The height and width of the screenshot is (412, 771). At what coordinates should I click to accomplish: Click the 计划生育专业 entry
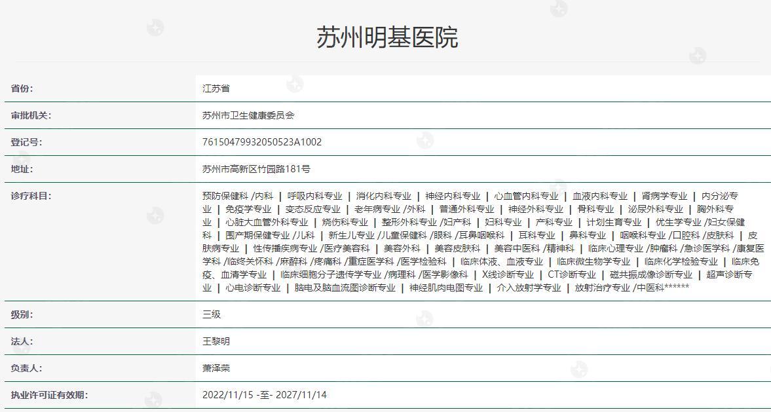click(x=614, y=222)
